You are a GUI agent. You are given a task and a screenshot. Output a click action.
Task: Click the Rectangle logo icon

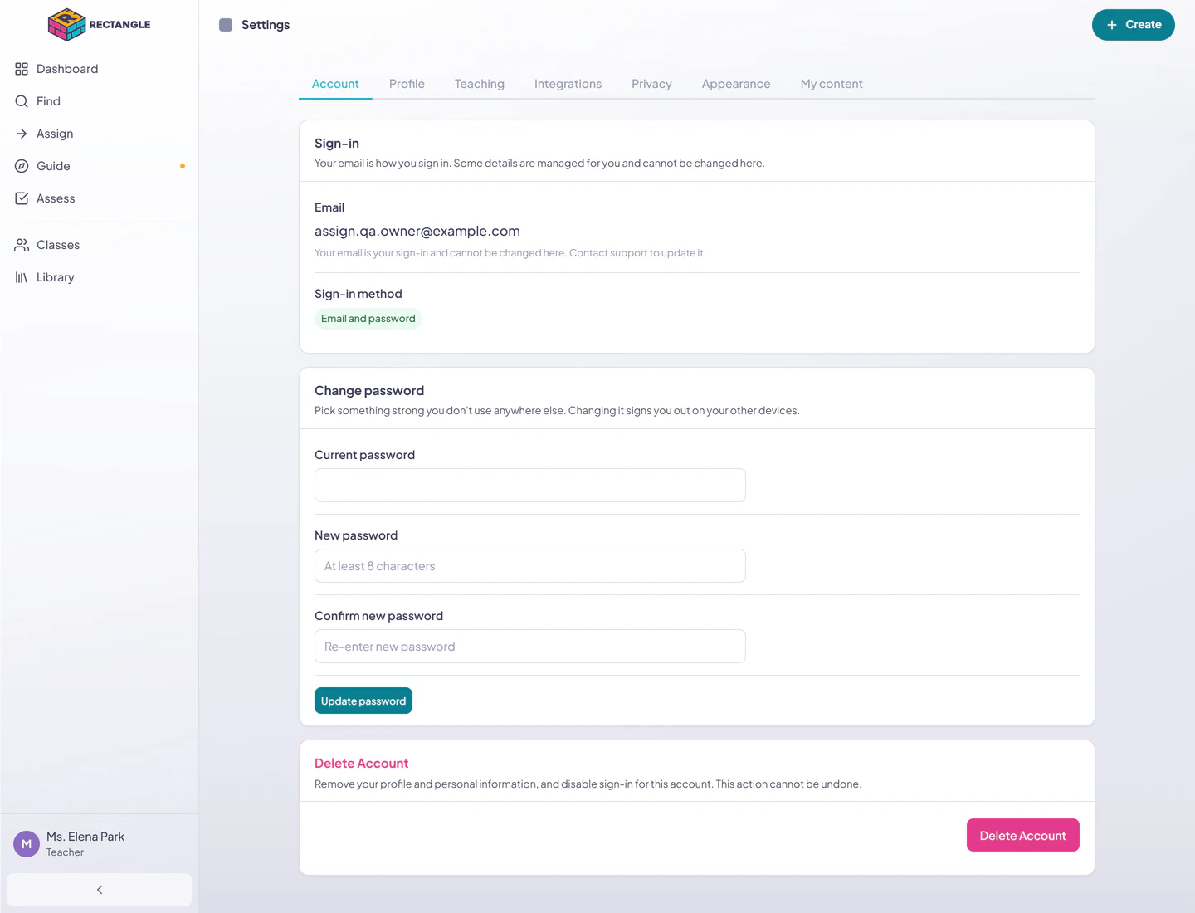click(x=66, y=25)
